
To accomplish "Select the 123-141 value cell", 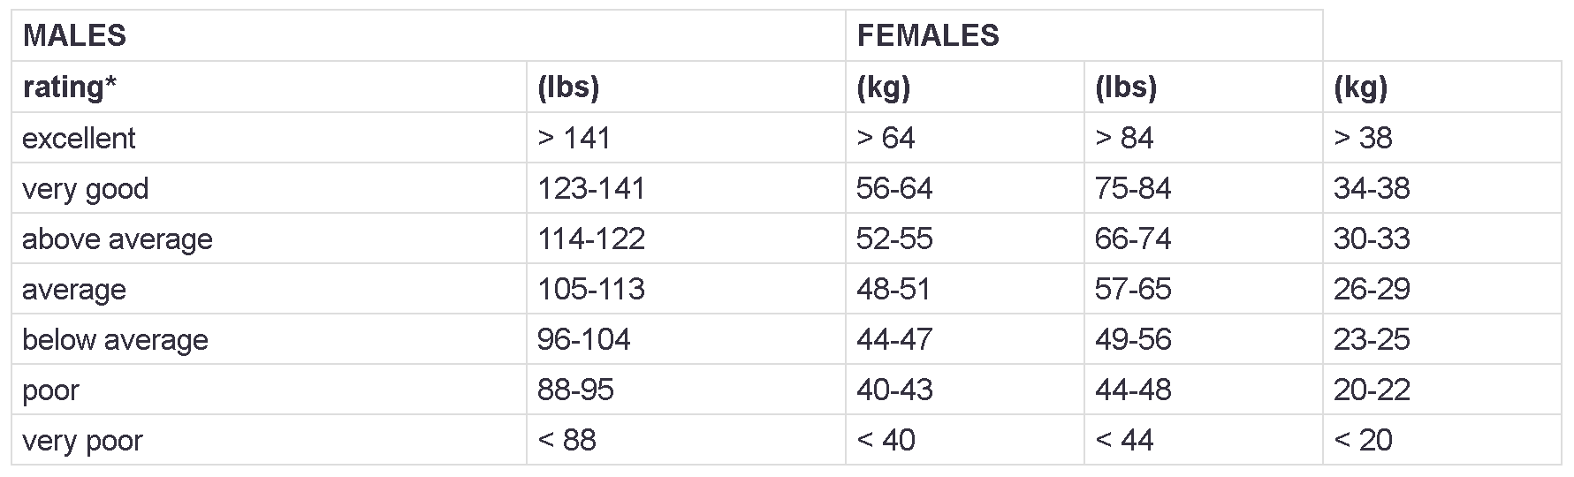I will tap(686, 188).
